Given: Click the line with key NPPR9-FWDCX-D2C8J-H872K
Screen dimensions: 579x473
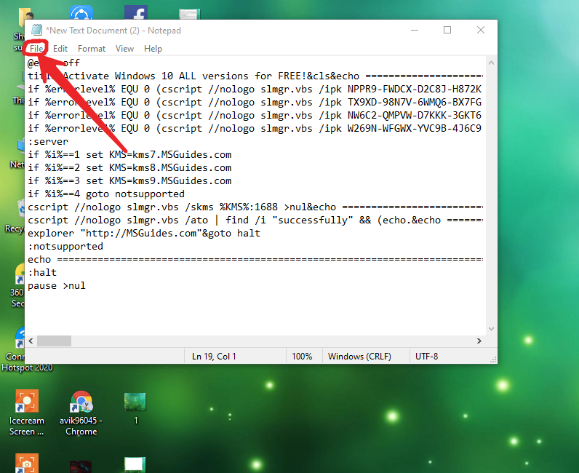Looking at the screenshot, I should click(255, 89).
